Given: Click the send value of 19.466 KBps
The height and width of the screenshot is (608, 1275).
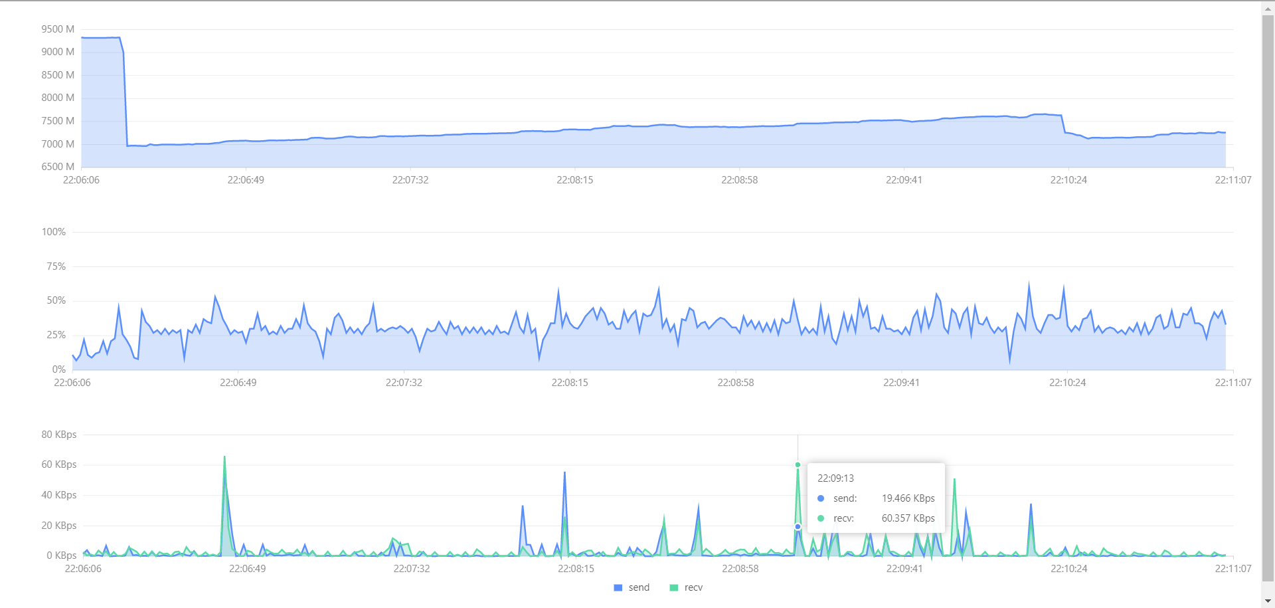Looking at the screenshot, I should pyautogui.click(x=908, y=498).
